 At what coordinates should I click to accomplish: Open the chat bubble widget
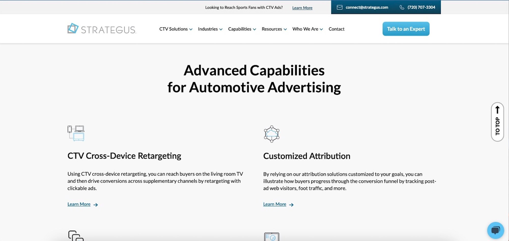point(495,230)
